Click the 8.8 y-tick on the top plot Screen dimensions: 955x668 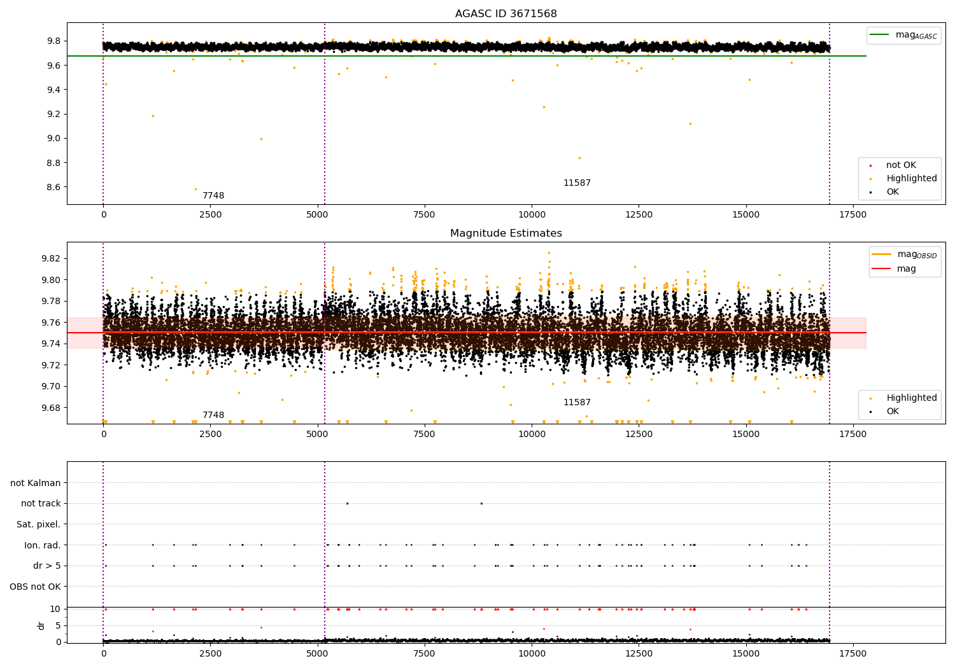coord(53,163)
